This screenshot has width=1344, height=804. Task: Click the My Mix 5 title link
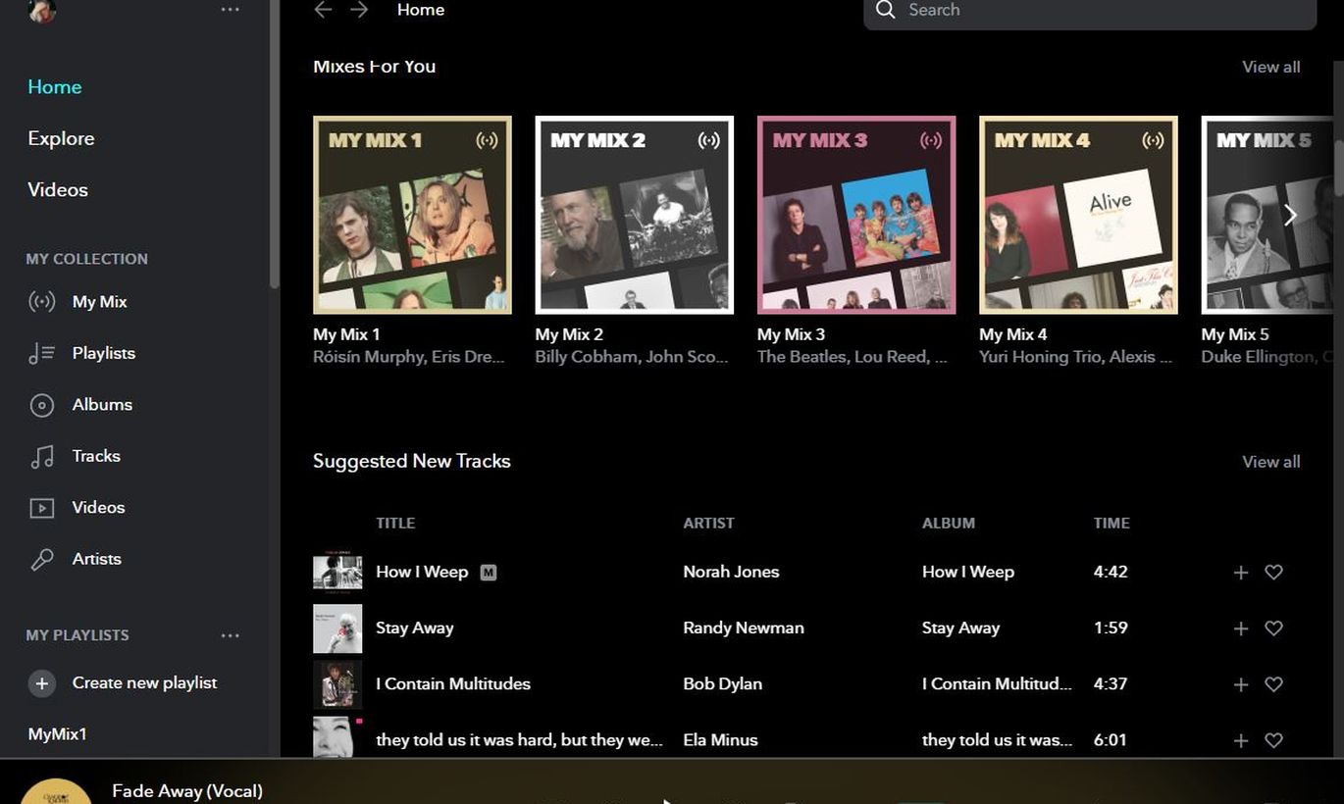(x=1235, y=334)
